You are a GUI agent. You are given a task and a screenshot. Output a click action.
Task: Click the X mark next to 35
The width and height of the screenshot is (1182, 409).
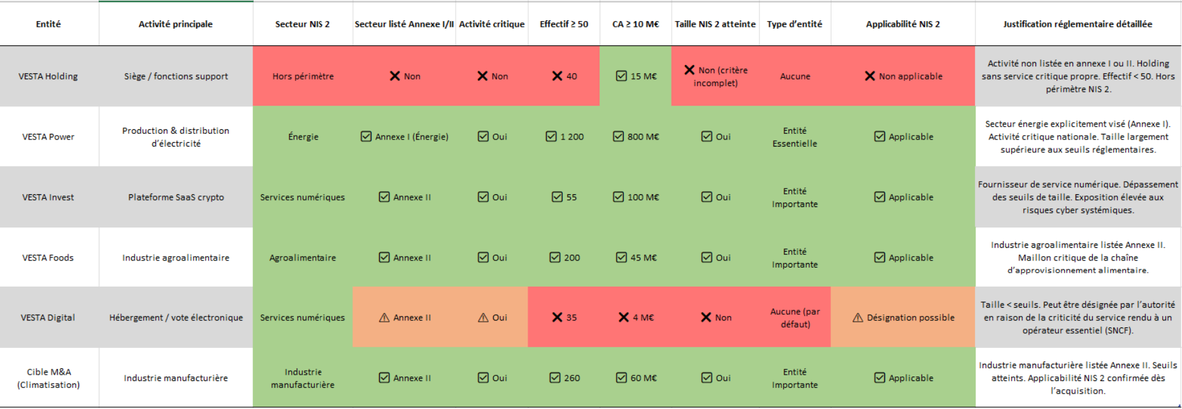tap(557, 317)
